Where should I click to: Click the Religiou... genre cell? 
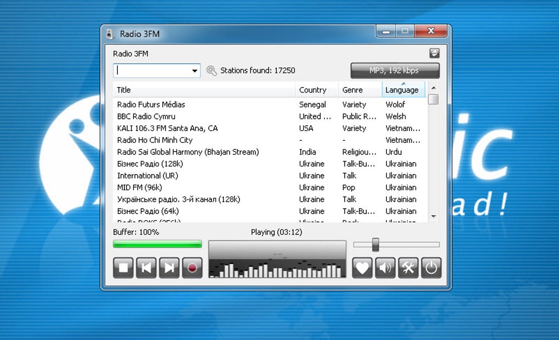[x=359, y=152]
